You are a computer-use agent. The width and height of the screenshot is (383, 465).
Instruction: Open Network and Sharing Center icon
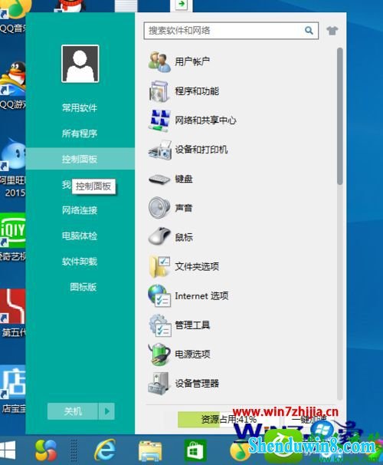(x=159, y=120)
